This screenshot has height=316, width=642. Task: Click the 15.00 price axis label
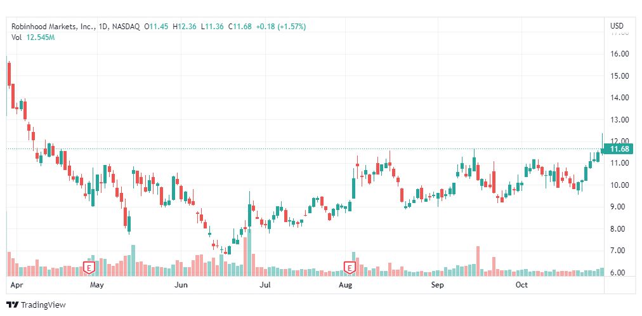coord(619,76)
